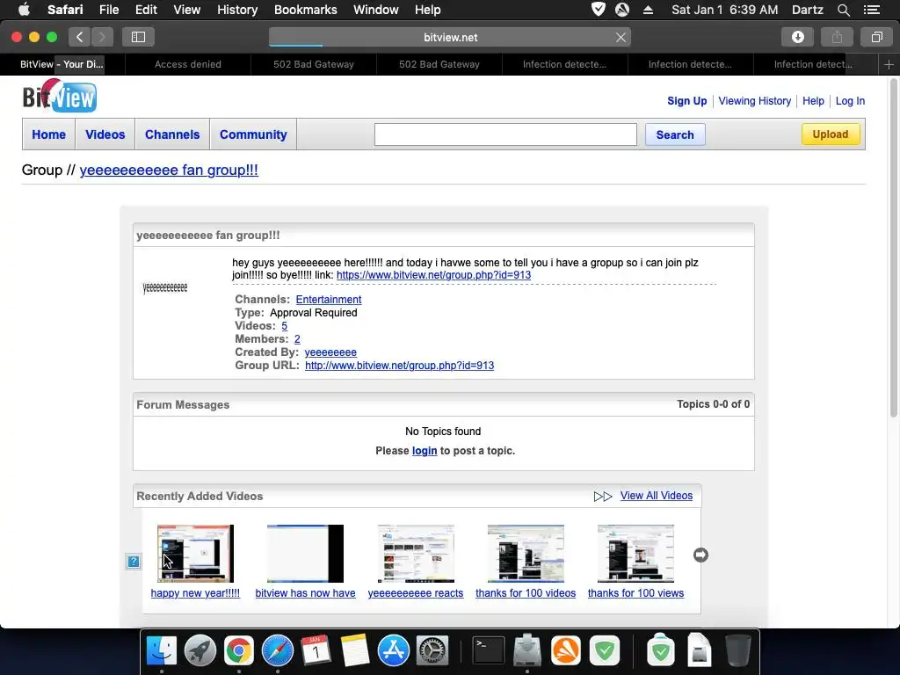Click the bitview.net address bar

tap(450, 37)
